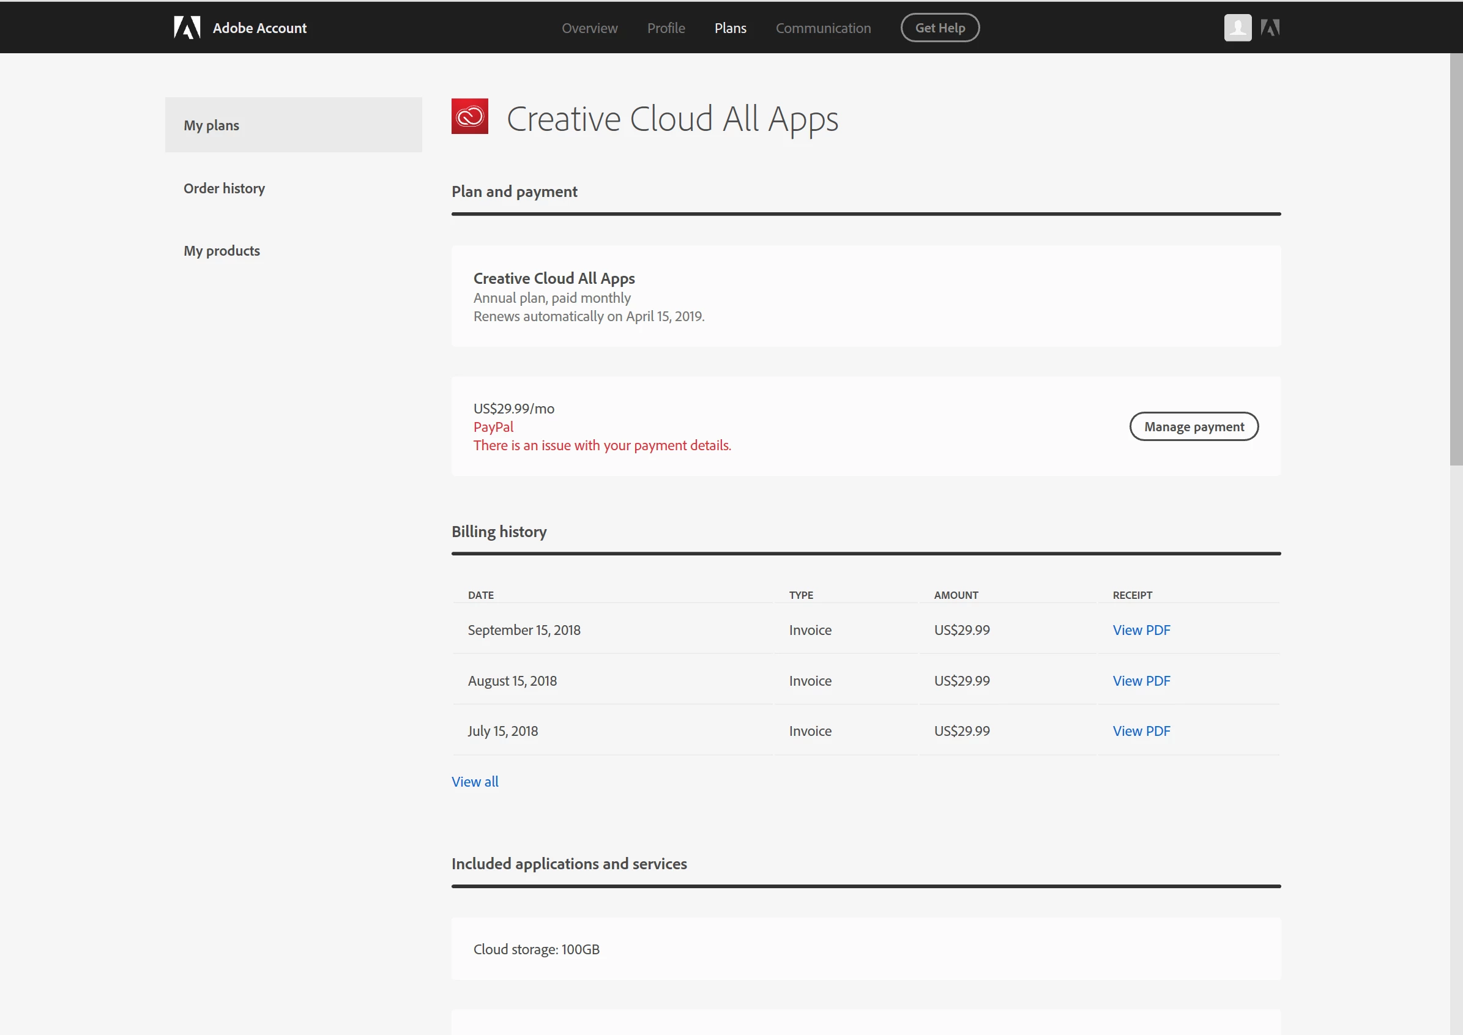Click the Creative Cloud red icon
The width and height of the screenshot is (1463, 1035).
(x=470, y=116)
